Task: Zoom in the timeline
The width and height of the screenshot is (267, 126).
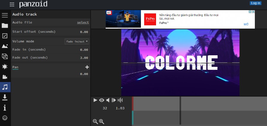Action: (102, 122)
